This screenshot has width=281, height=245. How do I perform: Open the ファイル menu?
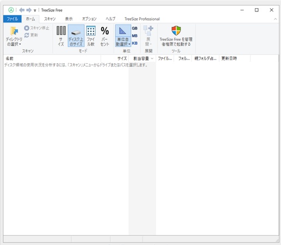point(13,19)
